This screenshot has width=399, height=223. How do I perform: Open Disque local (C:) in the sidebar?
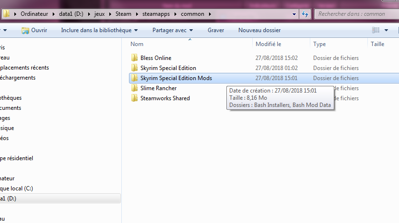[16, 188]
